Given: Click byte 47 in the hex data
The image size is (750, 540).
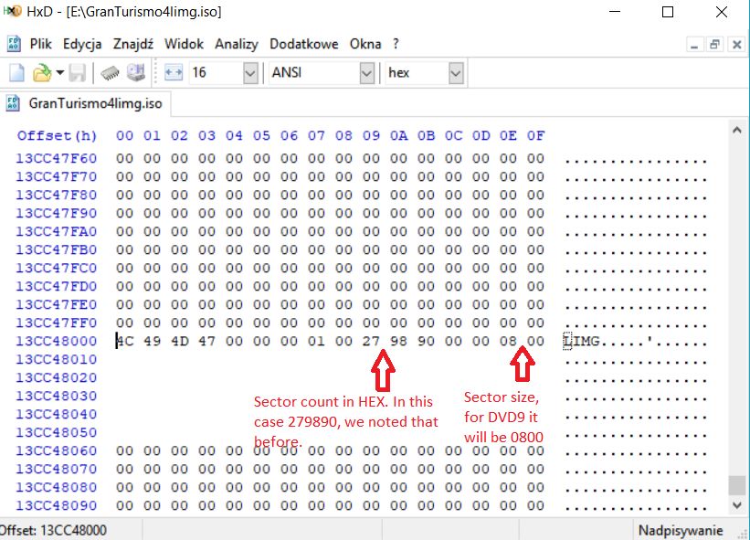Looking at the screenshot, I should pos(207,341).
